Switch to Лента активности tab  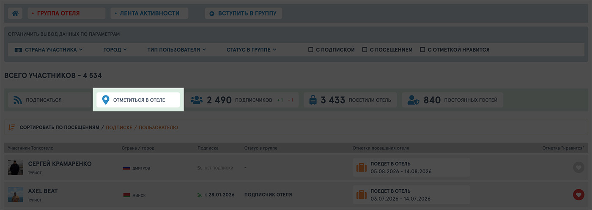(x=149, y=14)
